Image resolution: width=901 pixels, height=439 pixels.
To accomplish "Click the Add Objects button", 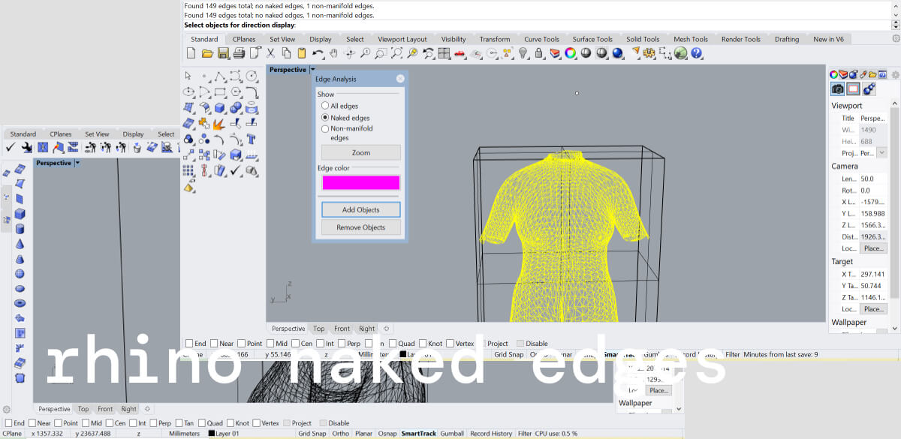I will [x=360, y=209].
